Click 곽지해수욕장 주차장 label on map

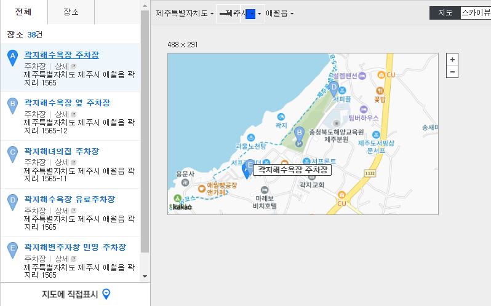[292, 170]
